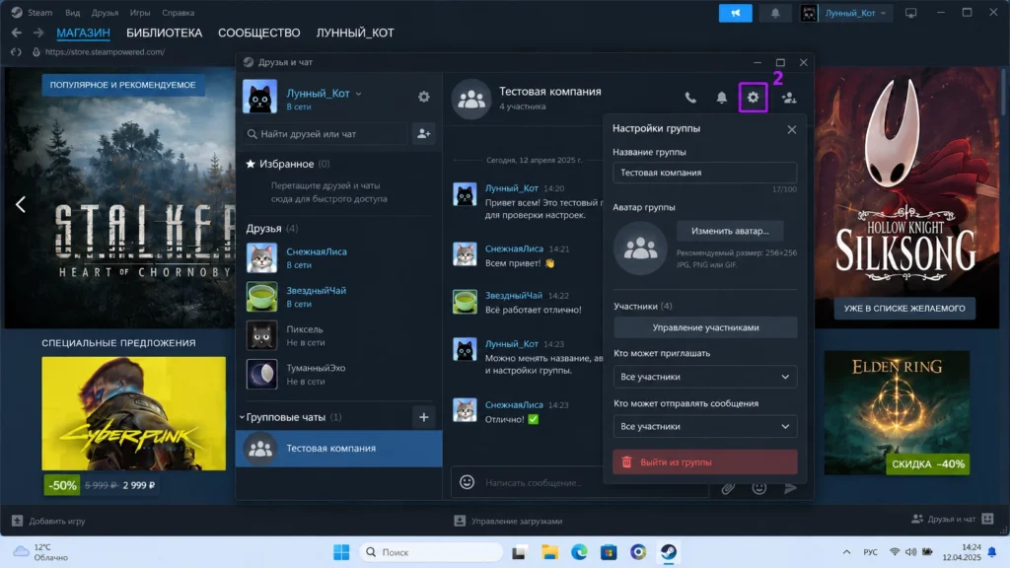The height and width of the screenshot is (568, 1010).
Task: Click Выйти из группы button
Action: (705, 462)
